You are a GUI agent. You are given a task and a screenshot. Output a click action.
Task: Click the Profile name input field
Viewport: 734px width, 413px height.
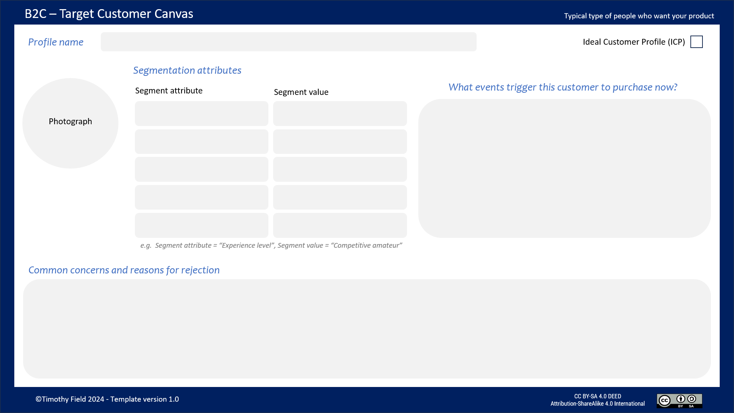289,42
